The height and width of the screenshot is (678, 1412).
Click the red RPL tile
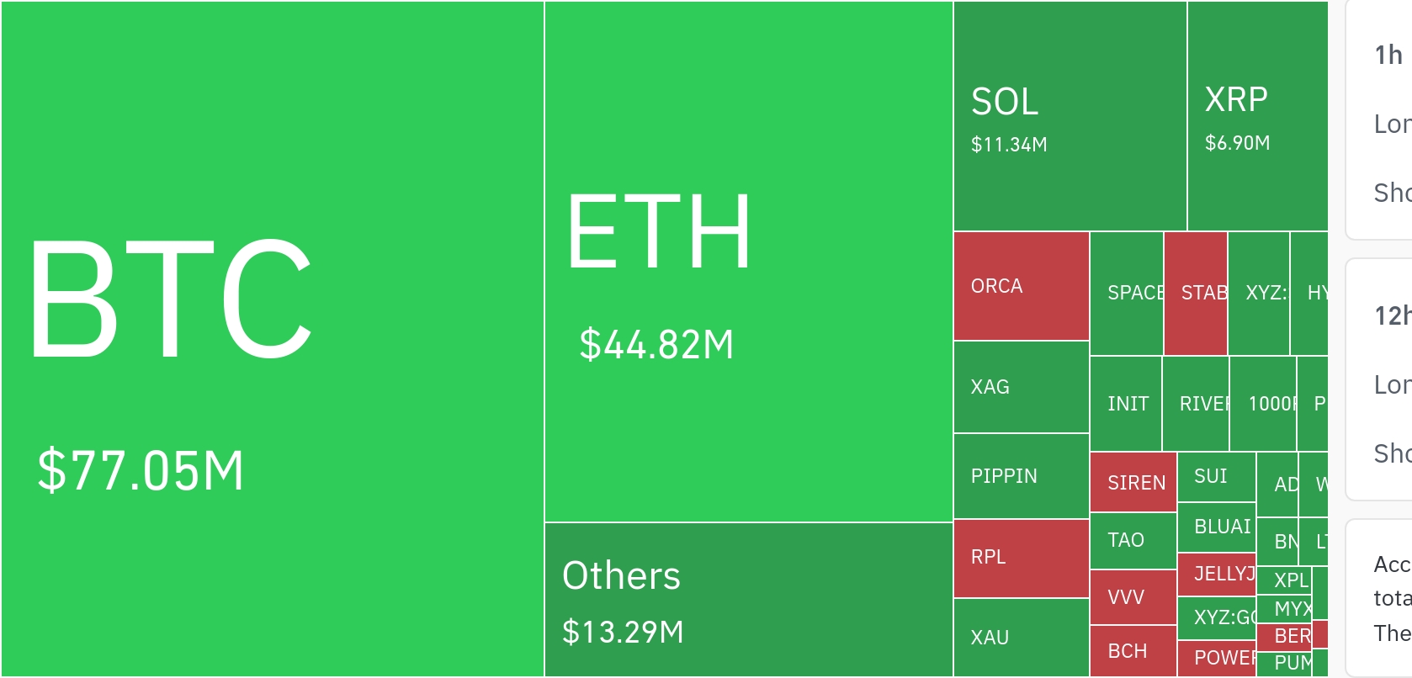point(1022,558)
